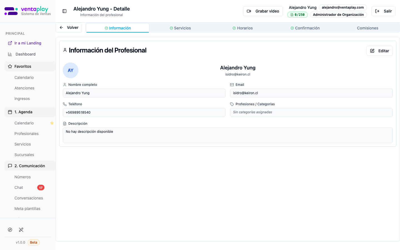Select the Comisiones tab
The height and width of the screenshot is (250, 400).
click(367, 28)
